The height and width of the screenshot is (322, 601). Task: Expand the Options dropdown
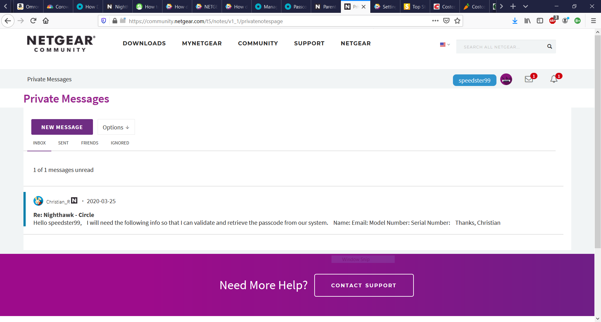click(x=116, y=127)
